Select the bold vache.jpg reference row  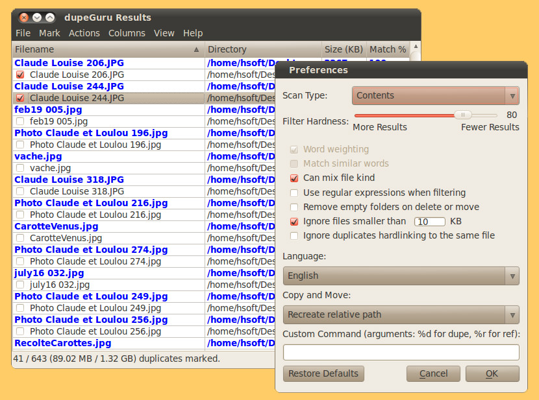coord(144,156)
